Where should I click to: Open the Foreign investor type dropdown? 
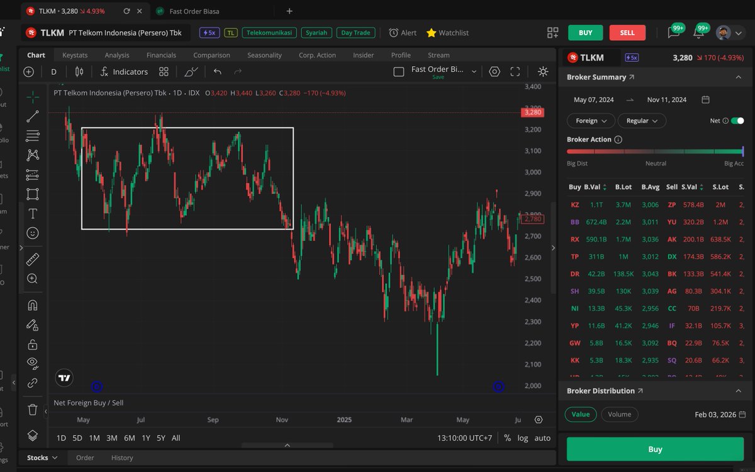[591, 121]
